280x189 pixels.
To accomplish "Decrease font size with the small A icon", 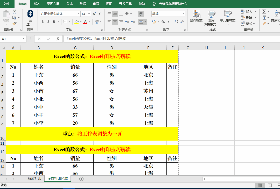I will pos(100,14).
